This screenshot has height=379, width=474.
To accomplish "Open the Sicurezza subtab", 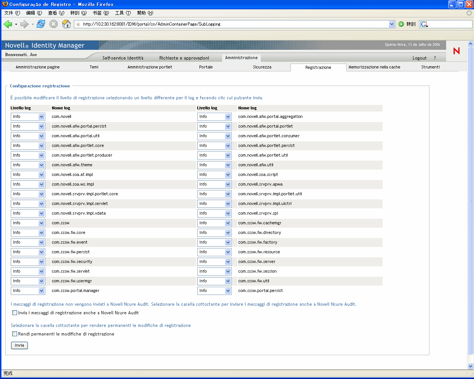I will coord(262,67).
